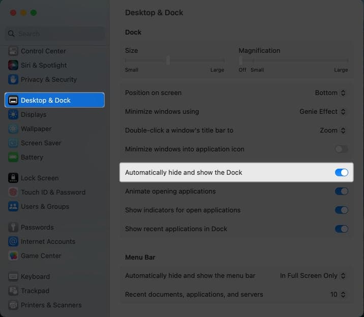
Task: Click the Battery icon in sidebar
Action: click(x=13, y=157)
